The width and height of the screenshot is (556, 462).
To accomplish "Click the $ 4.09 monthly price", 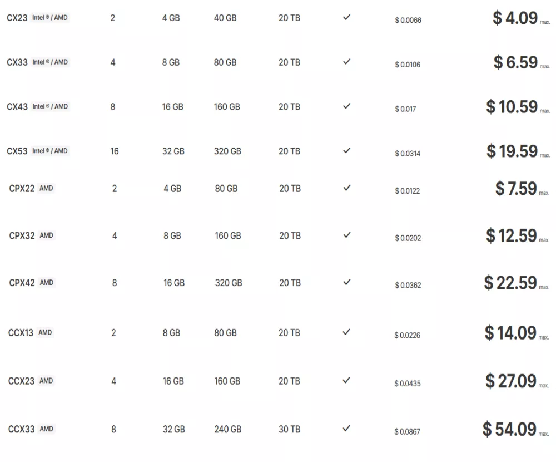I will click(x=515, y=18).
